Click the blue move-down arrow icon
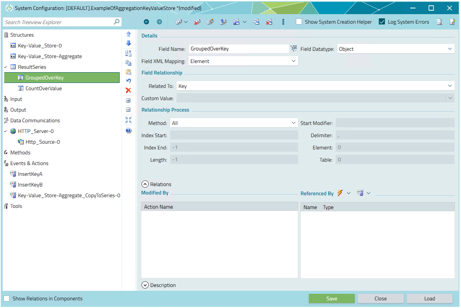The height and width of the screenshot is (308, 461). pyautogui.click(x=128, y=43)
